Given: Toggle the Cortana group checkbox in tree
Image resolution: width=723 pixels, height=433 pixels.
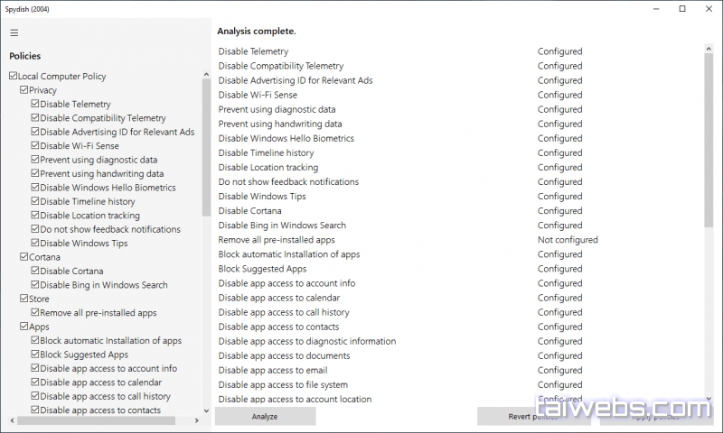Looking at the screenshot, I should click(x=24, y=257).
